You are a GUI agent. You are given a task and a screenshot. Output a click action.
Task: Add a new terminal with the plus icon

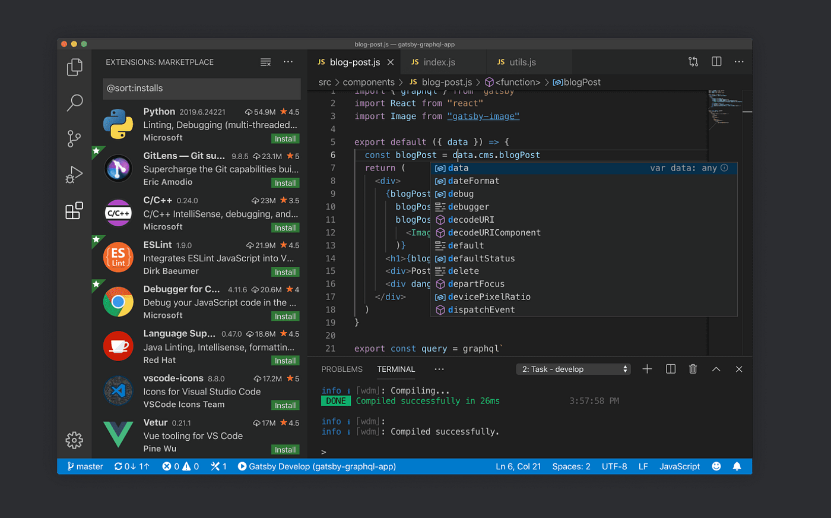(x=646, y=368)
